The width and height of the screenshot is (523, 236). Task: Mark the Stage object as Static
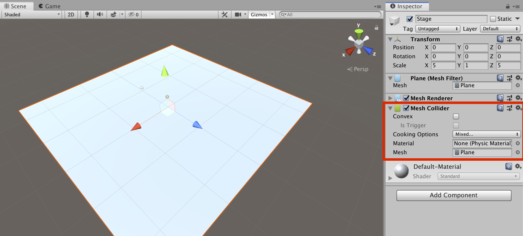pyautogui.click(x=493, y=19)
